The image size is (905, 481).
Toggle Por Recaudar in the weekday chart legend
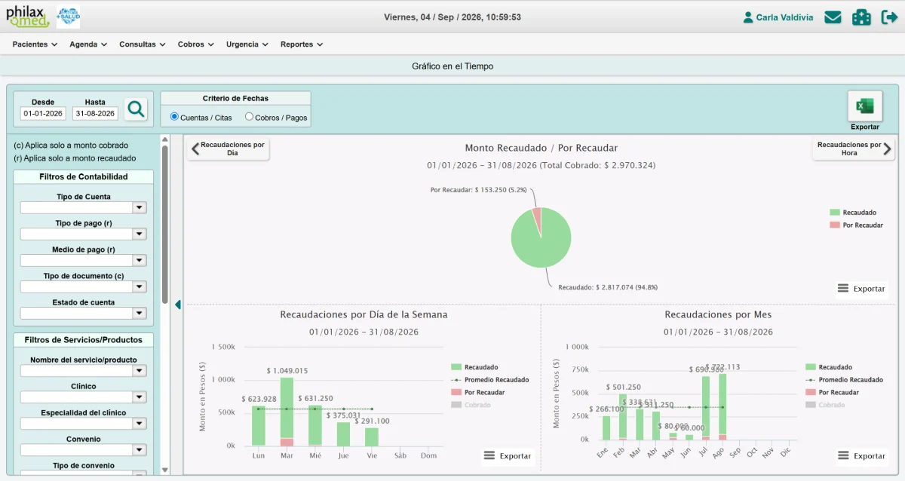tap(478, 392)
